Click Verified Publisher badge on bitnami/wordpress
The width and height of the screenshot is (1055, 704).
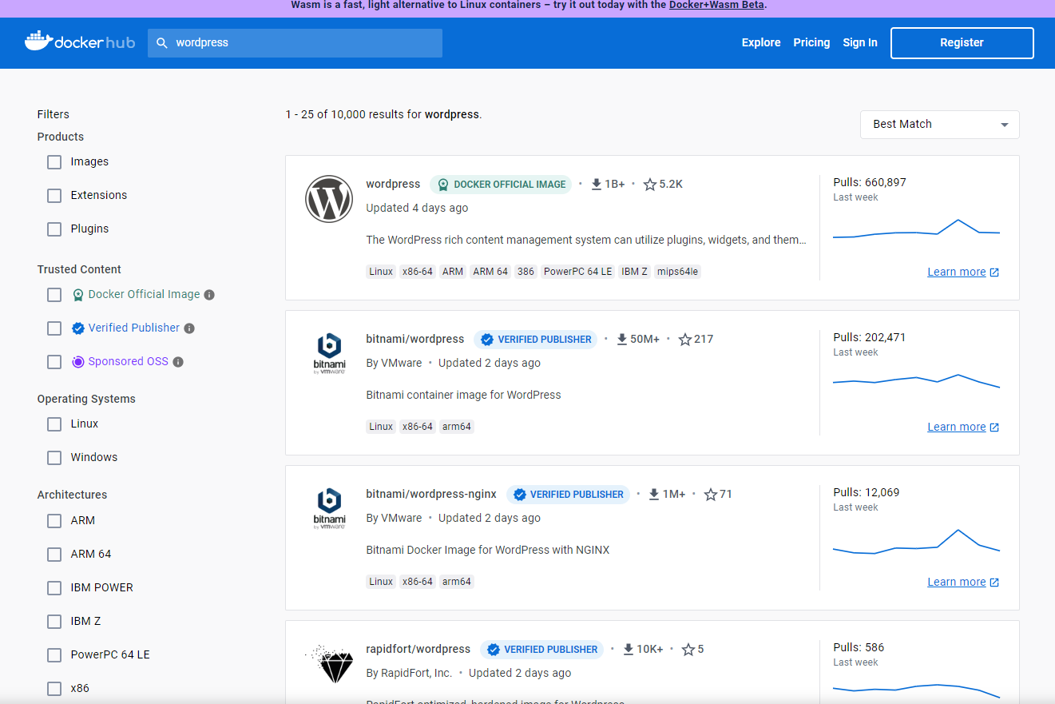pyautogui.click(x=535, y=340)
